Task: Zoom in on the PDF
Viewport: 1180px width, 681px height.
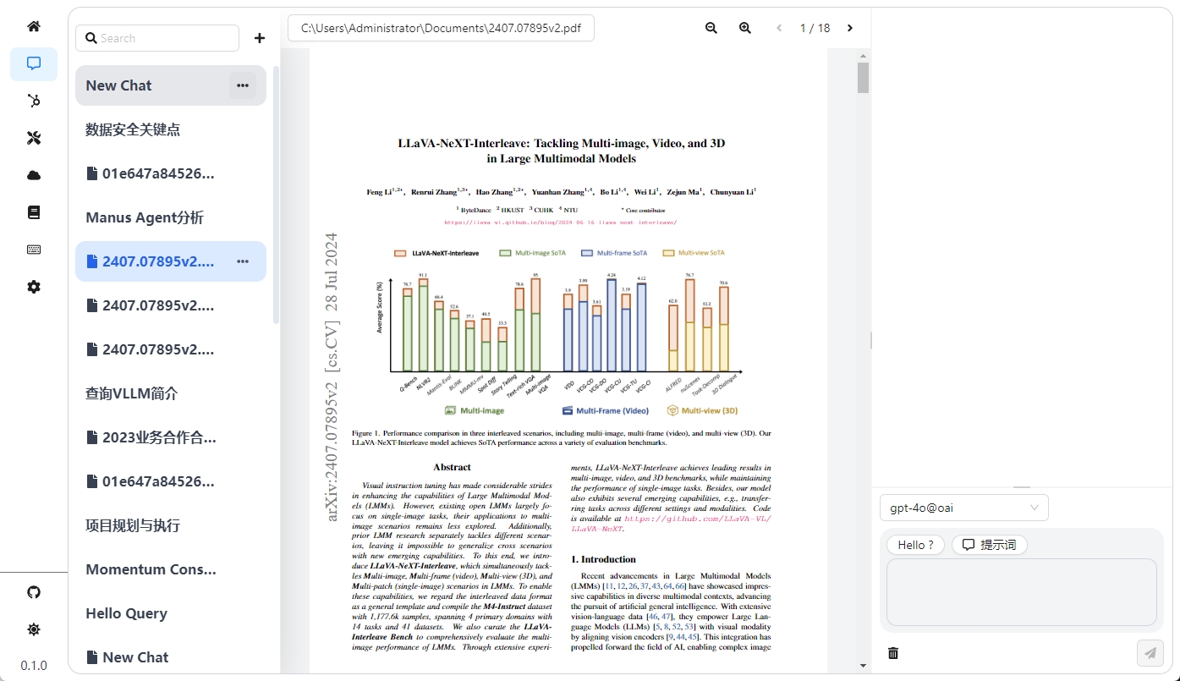Action: click(745, 28)
